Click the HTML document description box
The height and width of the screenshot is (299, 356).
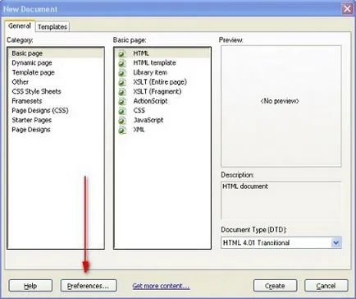pos(281,200)
